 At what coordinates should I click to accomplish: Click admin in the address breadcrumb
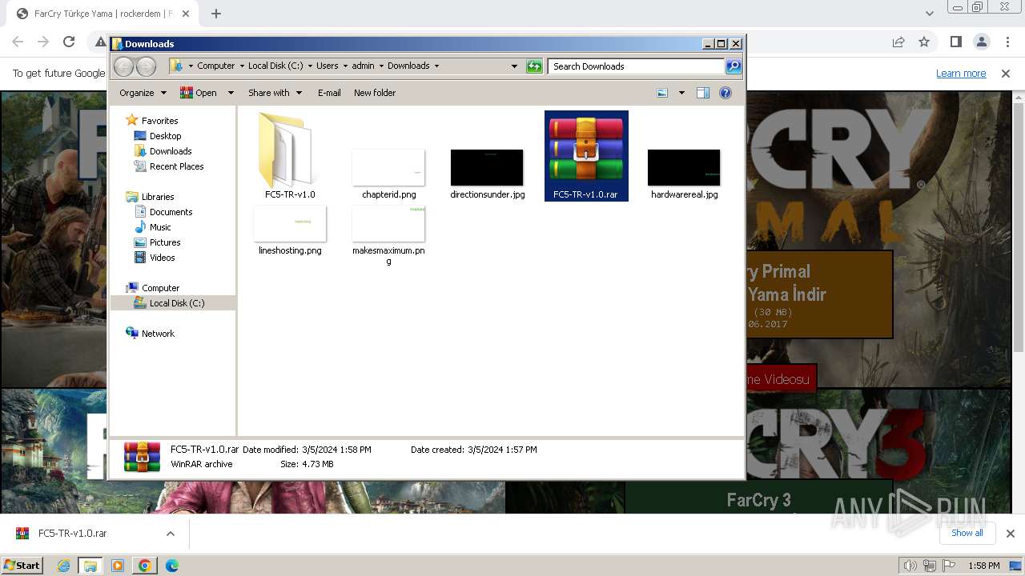[363, 66]
